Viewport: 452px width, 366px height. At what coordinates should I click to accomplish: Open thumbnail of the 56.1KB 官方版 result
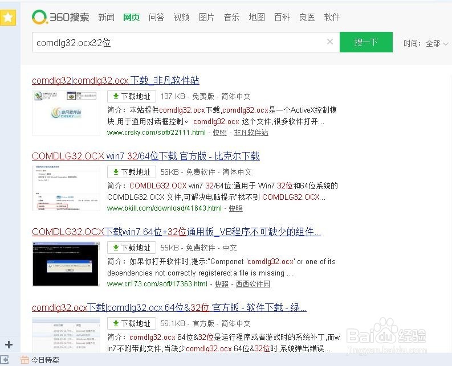[66, 335]
